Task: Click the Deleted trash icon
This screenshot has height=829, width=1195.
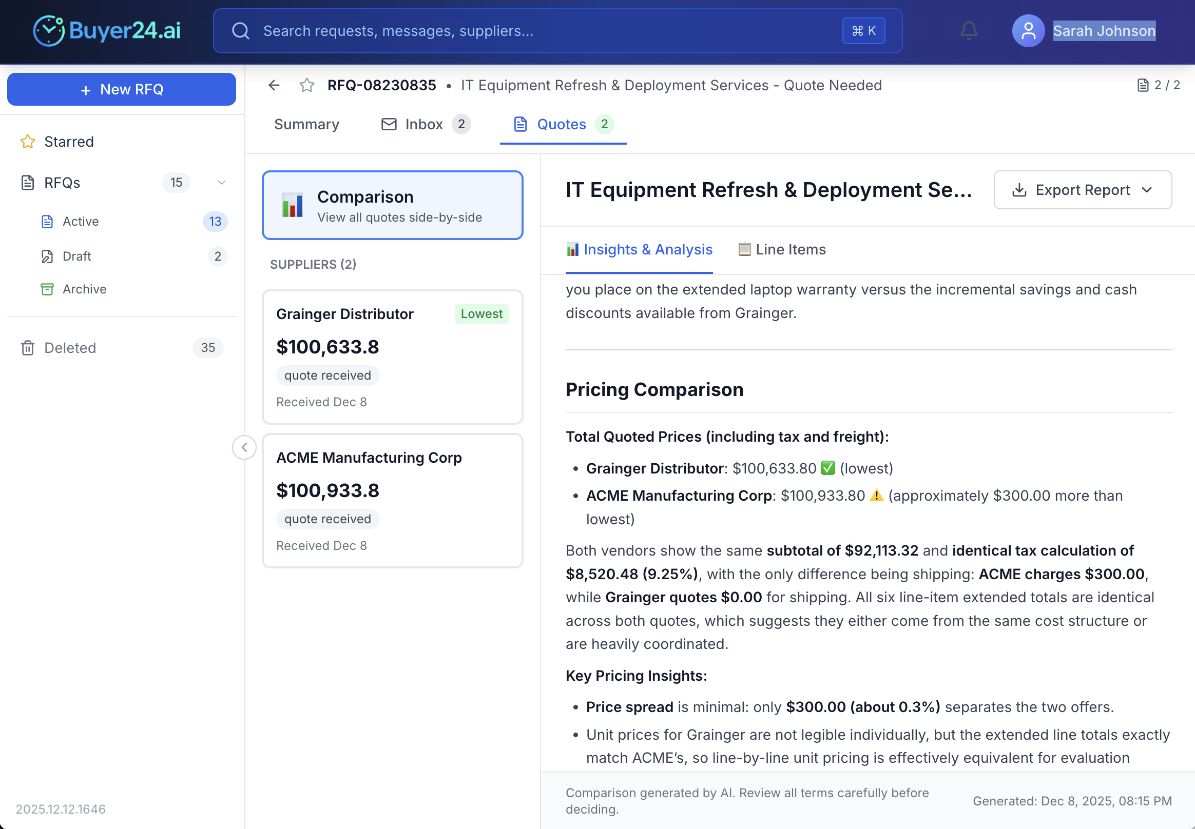Action: tap(28, 347)
